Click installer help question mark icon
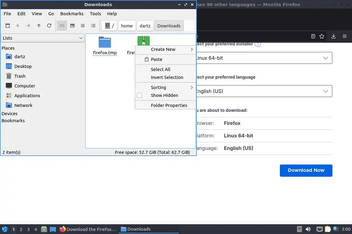The height and width of the screenshot is (234, 352). [x=258, y=44]
